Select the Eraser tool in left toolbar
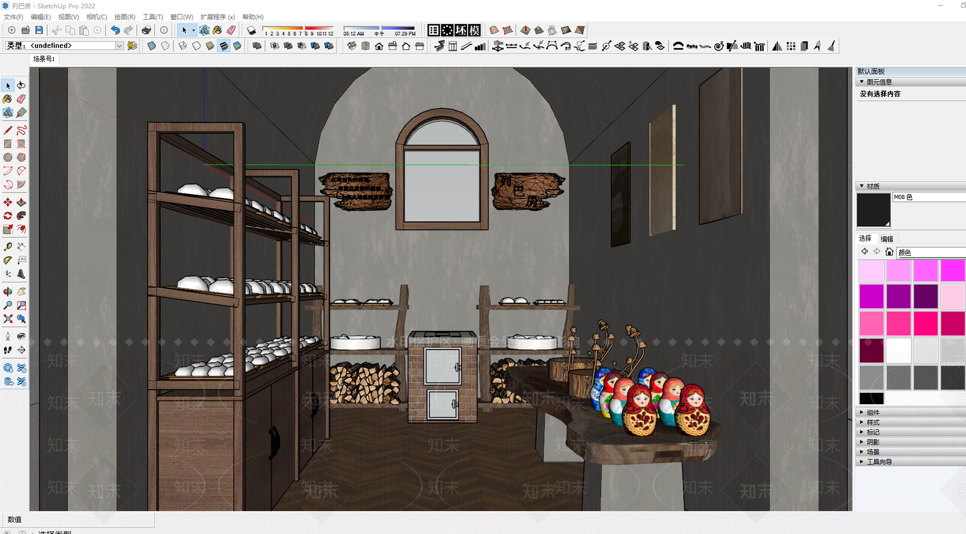This screenshot has height=534, width=966. [x=21, y=99]
